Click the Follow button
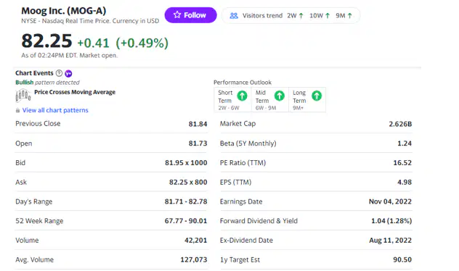 pos(190,15)
